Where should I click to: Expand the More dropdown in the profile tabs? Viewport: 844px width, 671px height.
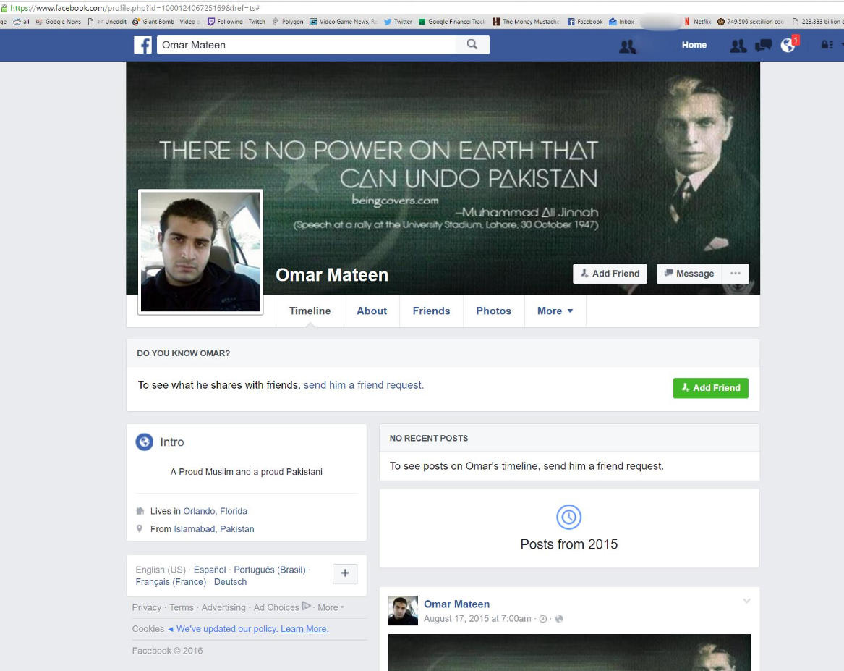pyautogui.click(x=555, y=311)
